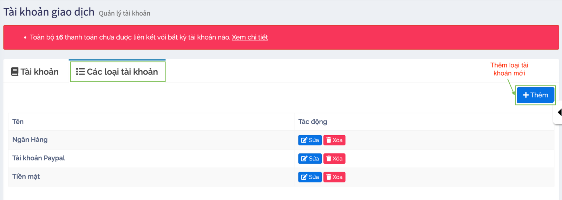Click the trash icon for Tài khoản Paypal
Image resolution: width=562 pixels, height=200 pixels.
click(x=329, y=159)
